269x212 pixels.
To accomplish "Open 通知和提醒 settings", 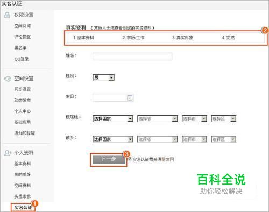I will tap(24, 133).
